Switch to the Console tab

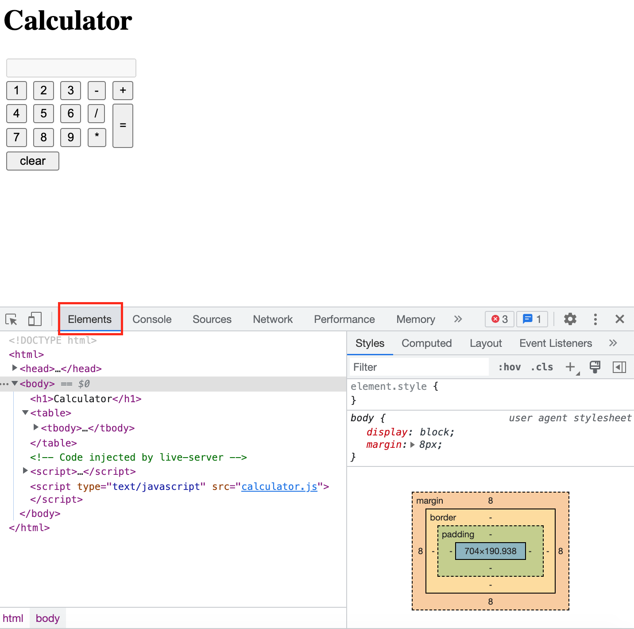152,319
